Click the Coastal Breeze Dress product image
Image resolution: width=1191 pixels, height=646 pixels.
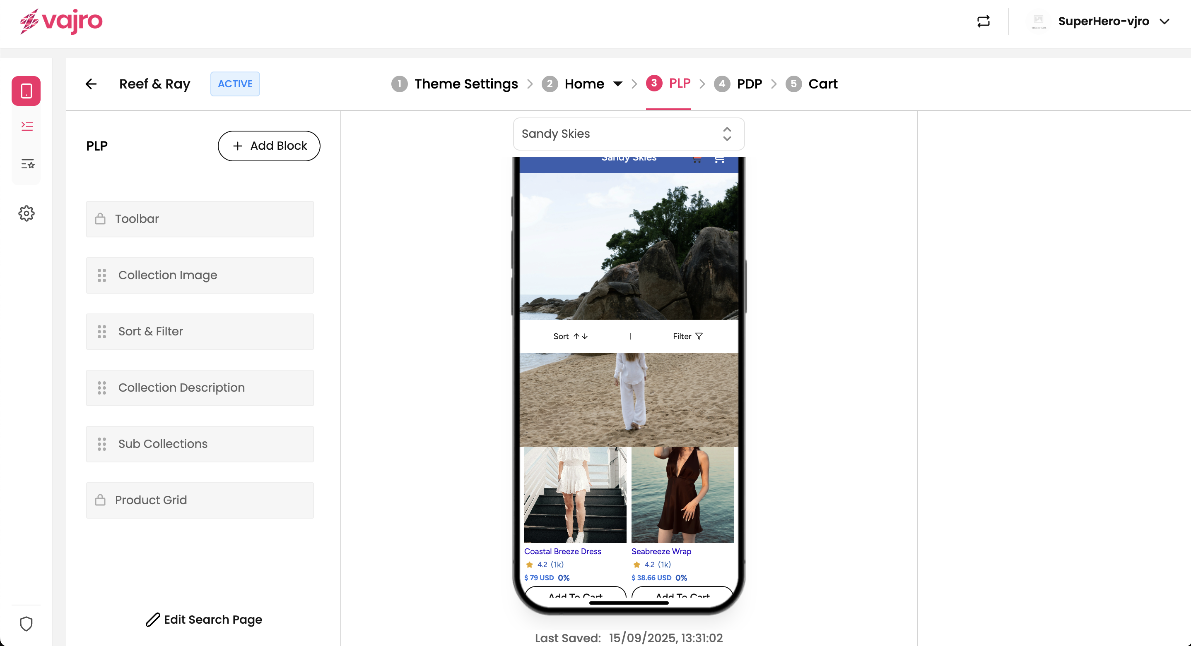click(575, 495)
